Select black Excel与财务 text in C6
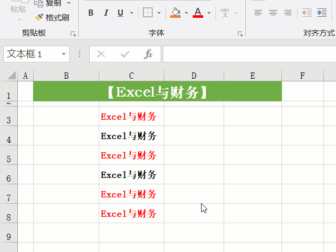This screenshot has height=252, width=336. (129, 175)
